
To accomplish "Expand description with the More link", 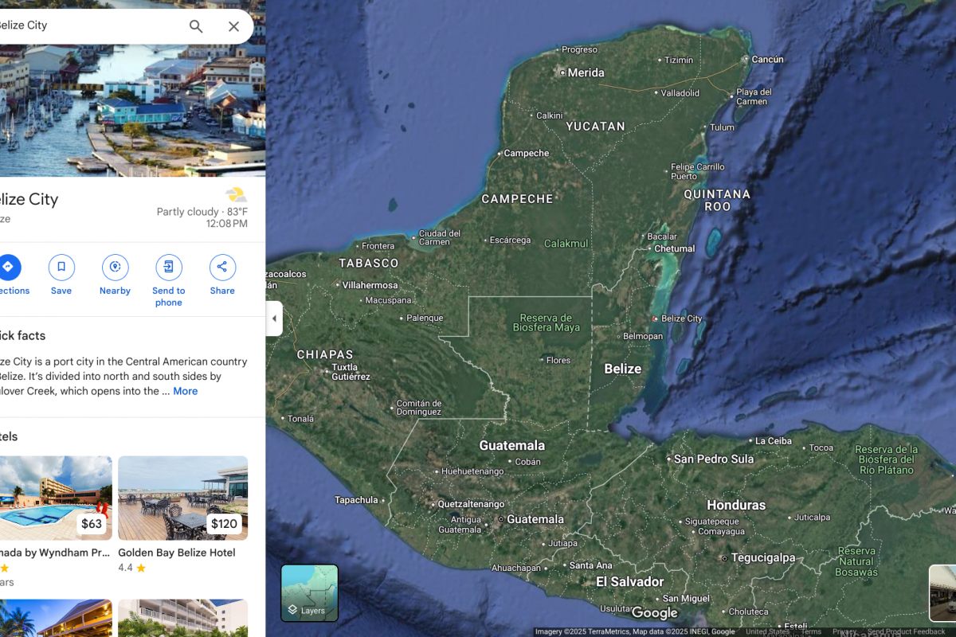I will [x=185, y=391].
